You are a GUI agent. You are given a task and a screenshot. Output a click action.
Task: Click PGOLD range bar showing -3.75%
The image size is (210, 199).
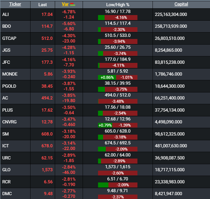[118, 89]
